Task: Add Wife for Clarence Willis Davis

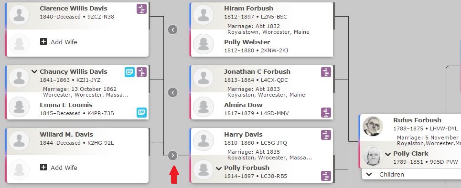Action: 59,42
